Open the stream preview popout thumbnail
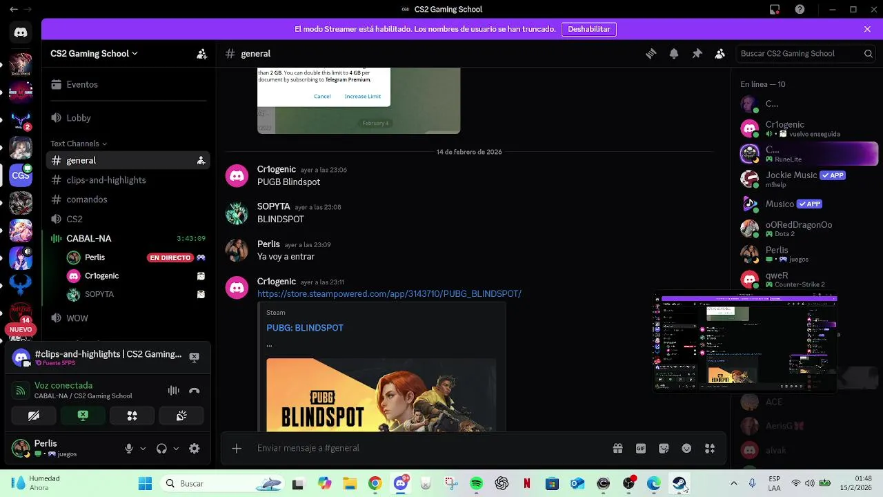 (746, 342)
